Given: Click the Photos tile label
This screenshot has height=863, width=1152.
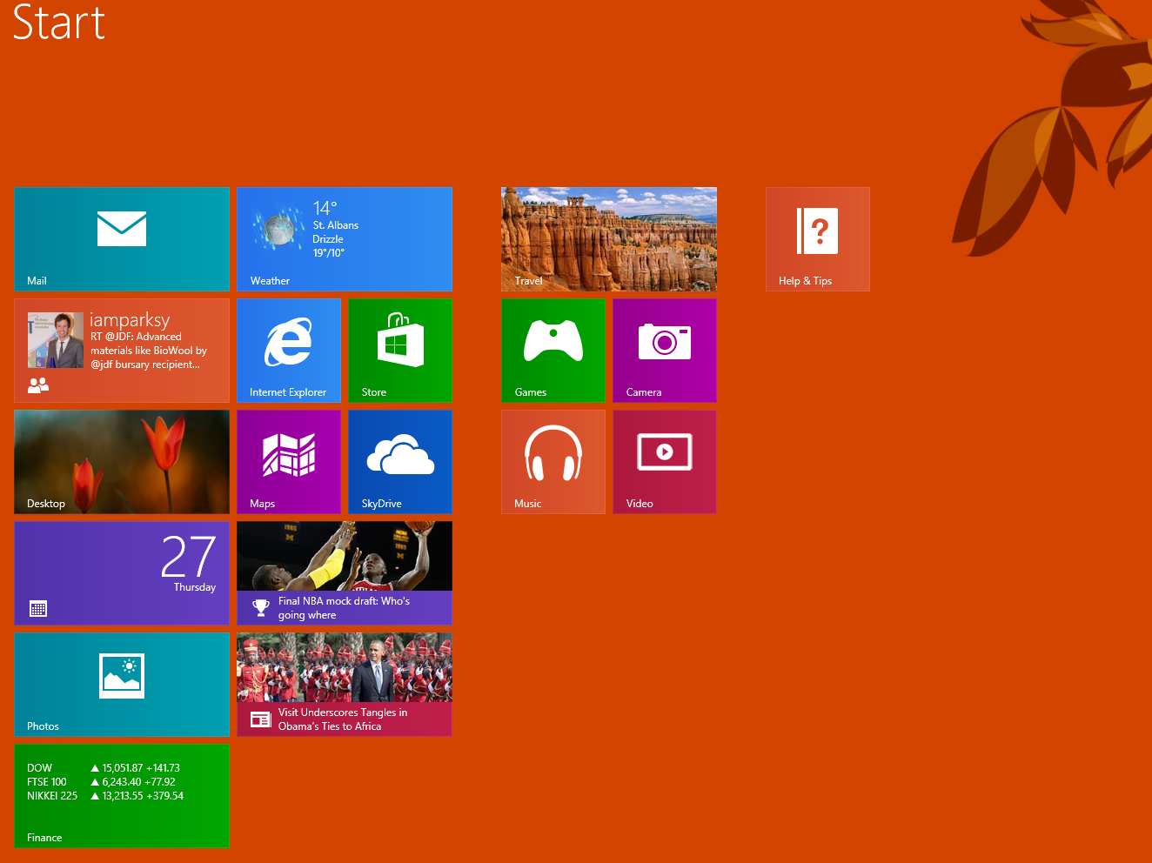Looking at the screenshot, I should 43,726.
